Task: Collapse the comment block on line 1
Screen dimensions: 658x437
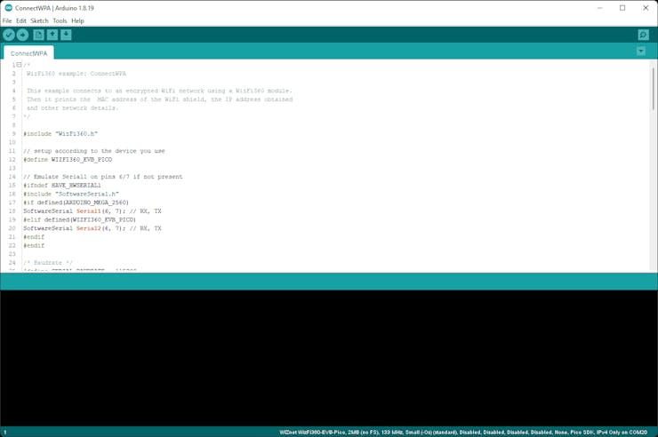Action: (x=19, y=65)
